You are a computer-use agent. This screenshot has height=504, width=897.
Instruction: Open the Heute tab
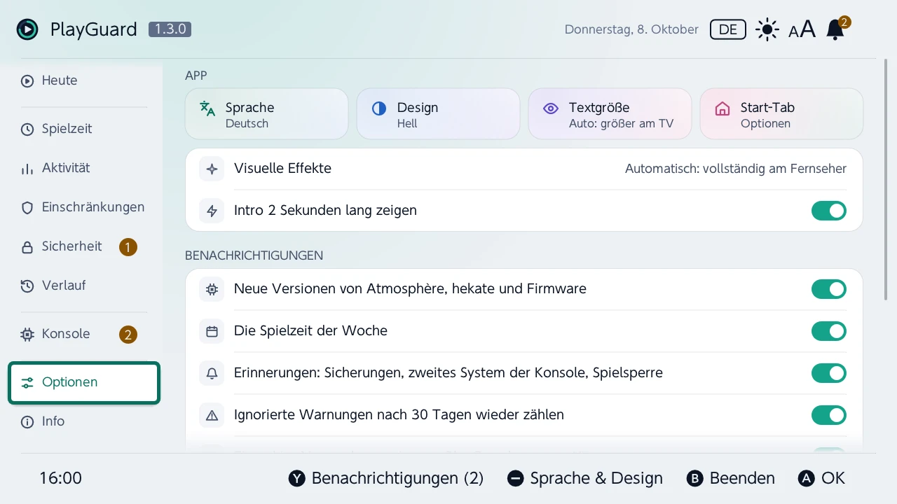click(x=84, y=80)
